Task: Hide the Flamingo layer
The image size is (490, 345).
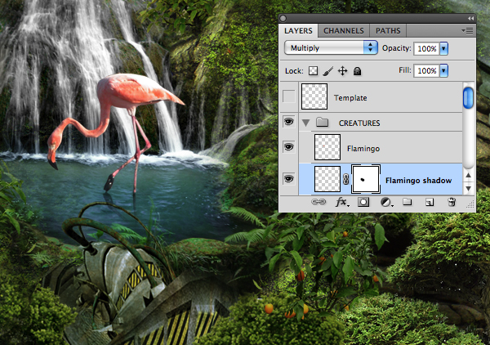Action: tap(288, 146)
